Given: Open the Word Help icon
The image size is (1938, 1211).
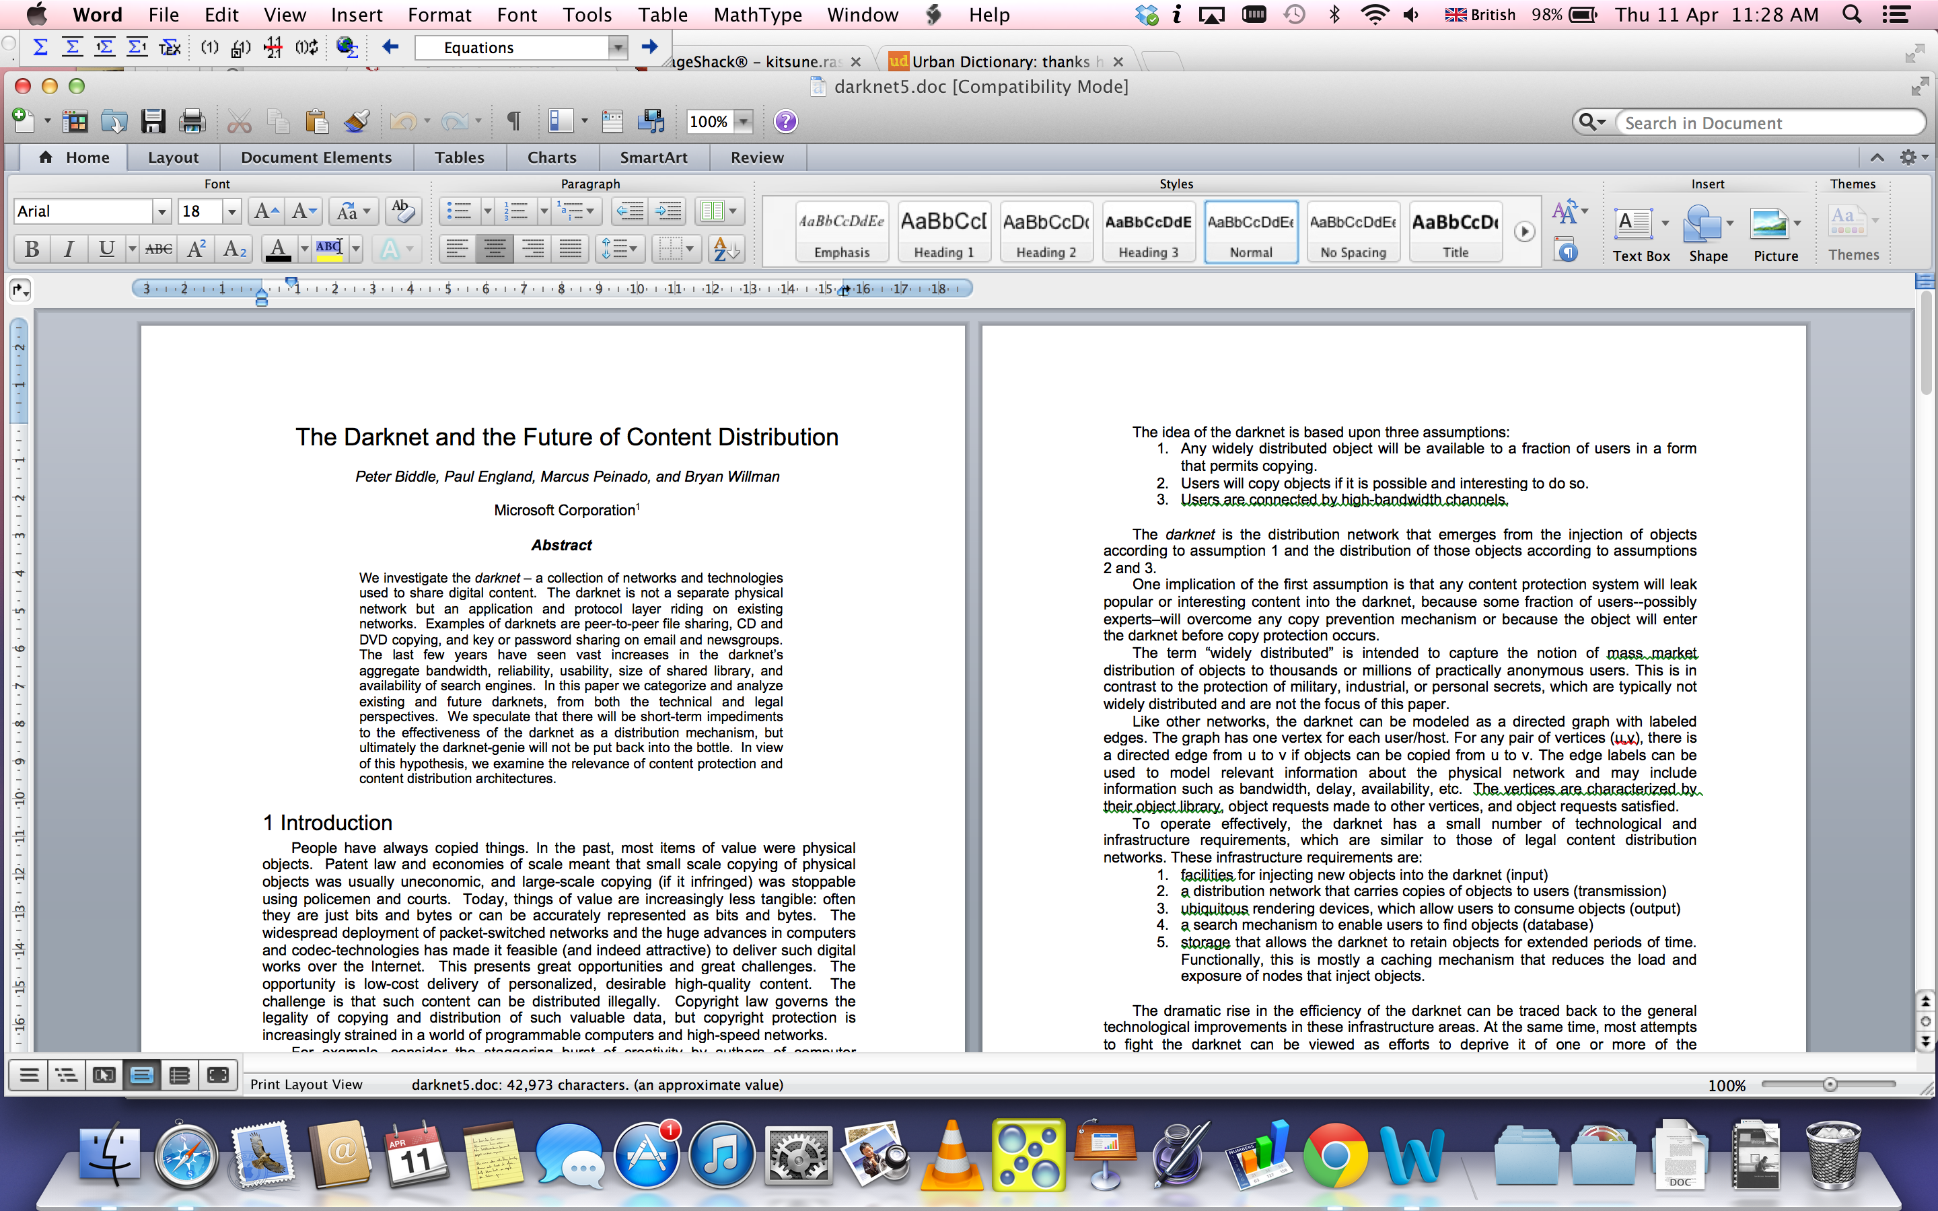Looking at the screenshot, I should (x=785, y=122).
